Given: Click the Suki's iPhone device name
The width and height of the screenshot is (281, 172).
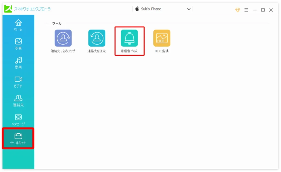Looking at the screenshot, I should pos(151,9).
